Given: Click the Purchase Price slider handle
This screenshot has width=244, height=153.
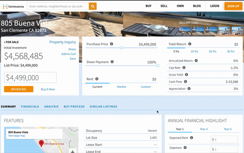Looking at the screenshot, I should pos(122,48).
